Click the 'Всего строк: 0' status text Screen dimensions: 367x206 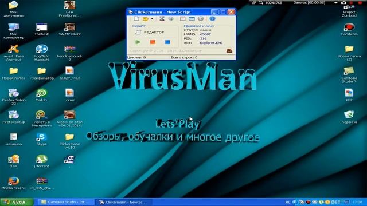[x=184, y=57]
